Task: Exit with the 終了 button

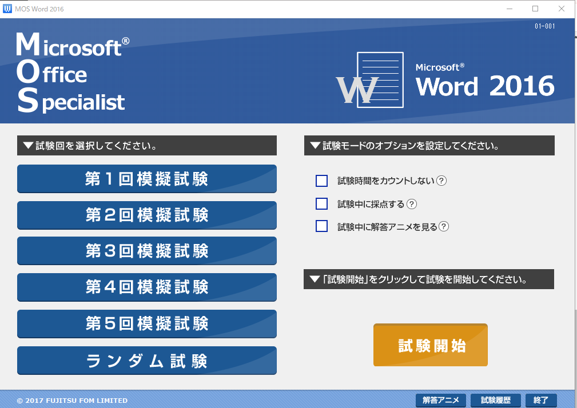Action: point(541,400)
